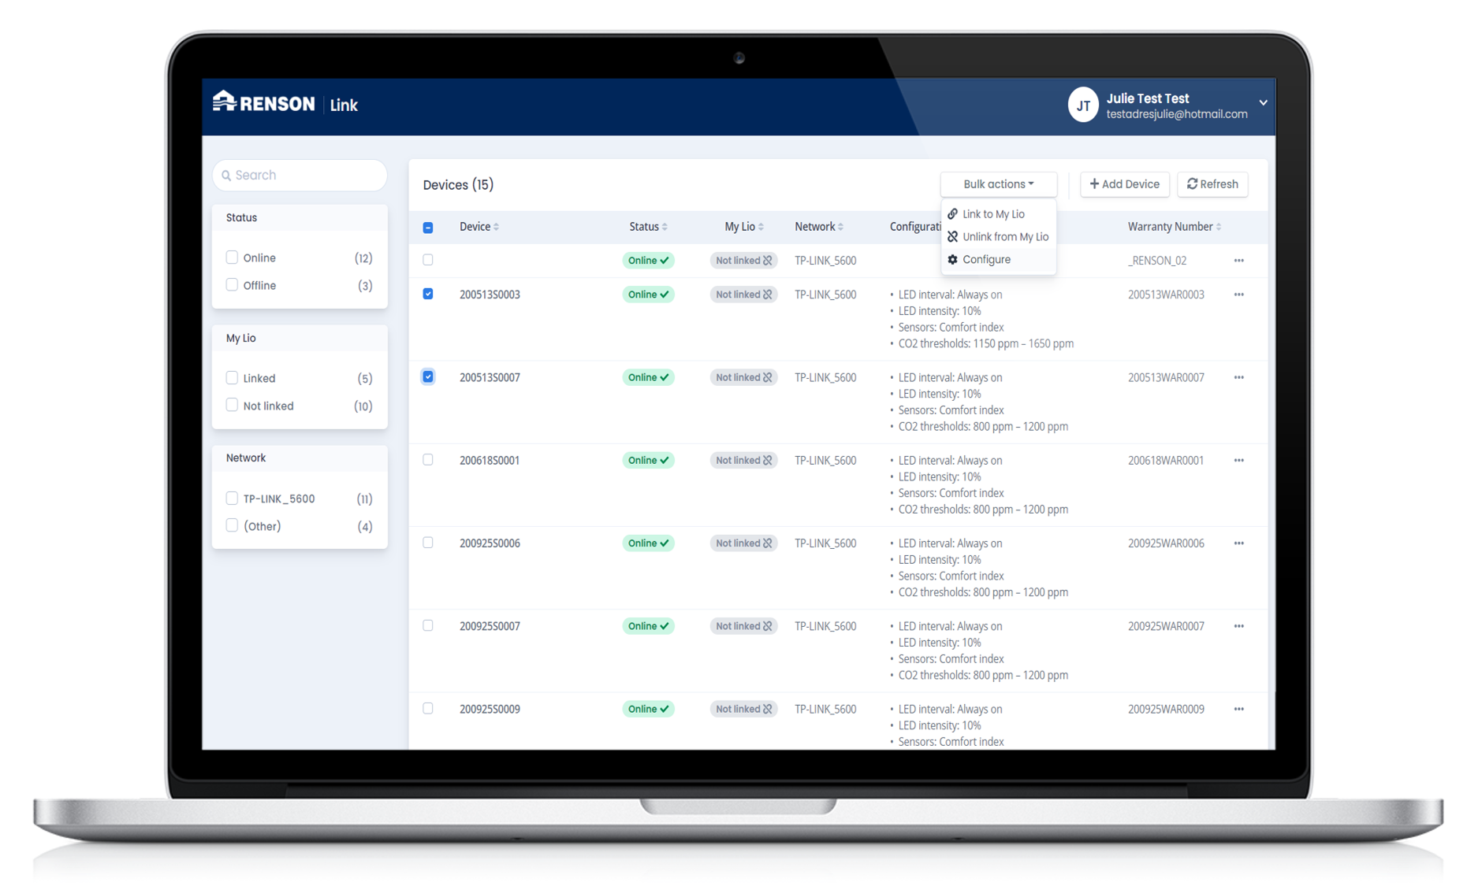Screen dimensions: 1478x886
Task: Choose Configure from bulk actions menu
Action: [986, 260]
